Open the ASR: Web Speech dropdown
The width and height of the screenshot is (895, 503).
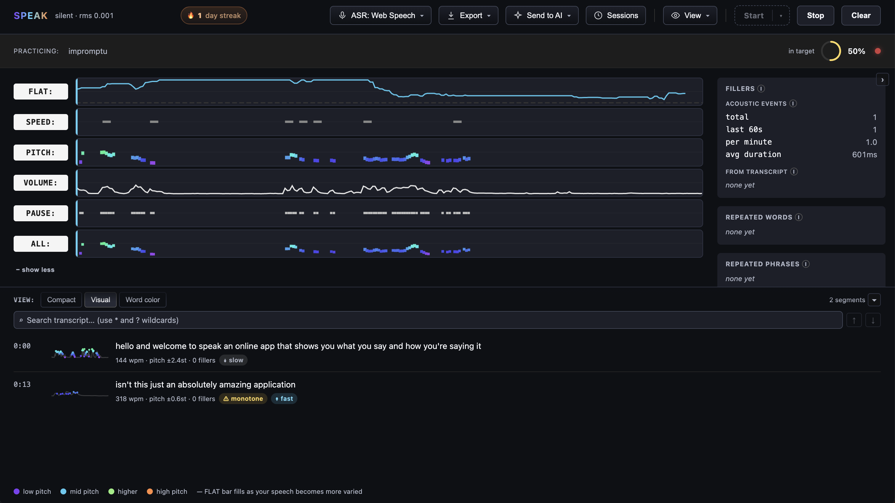click(381, 15)
